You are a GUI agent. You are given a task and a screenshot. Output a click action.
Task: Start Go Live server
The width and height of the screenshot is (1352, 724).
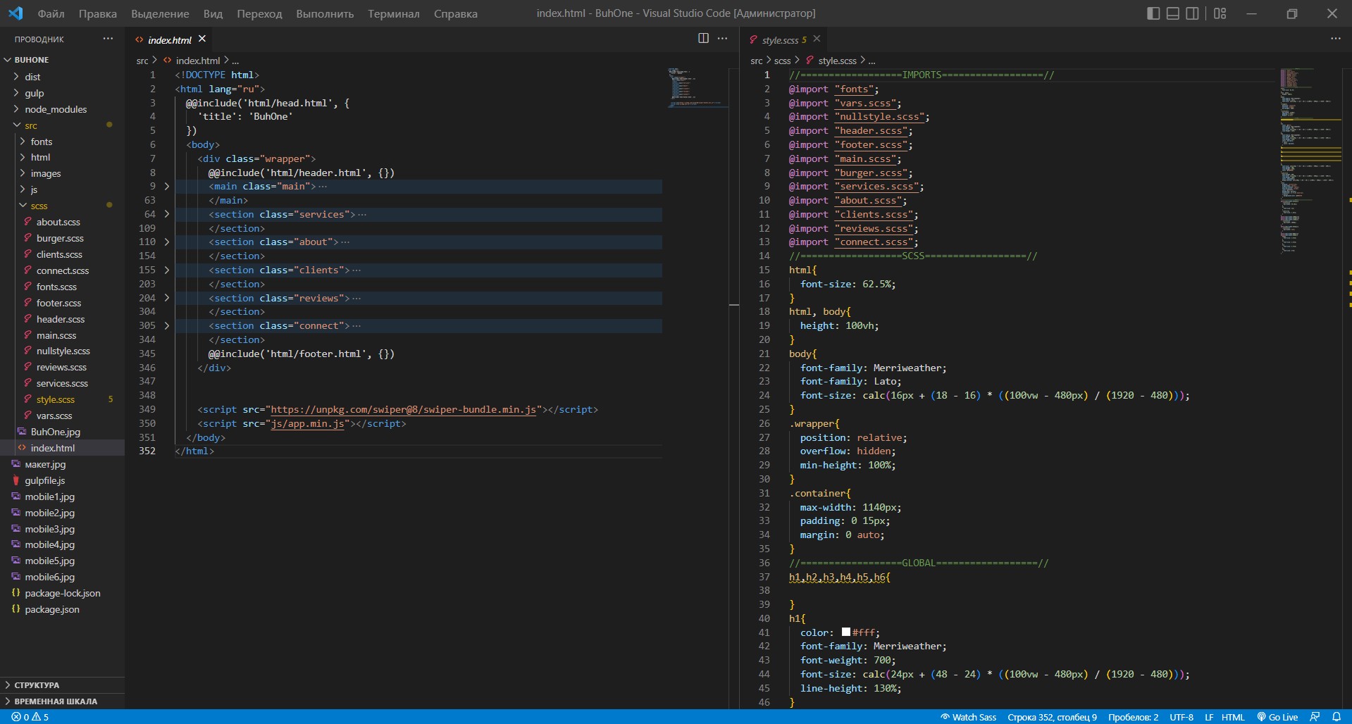coord(1277,717)
